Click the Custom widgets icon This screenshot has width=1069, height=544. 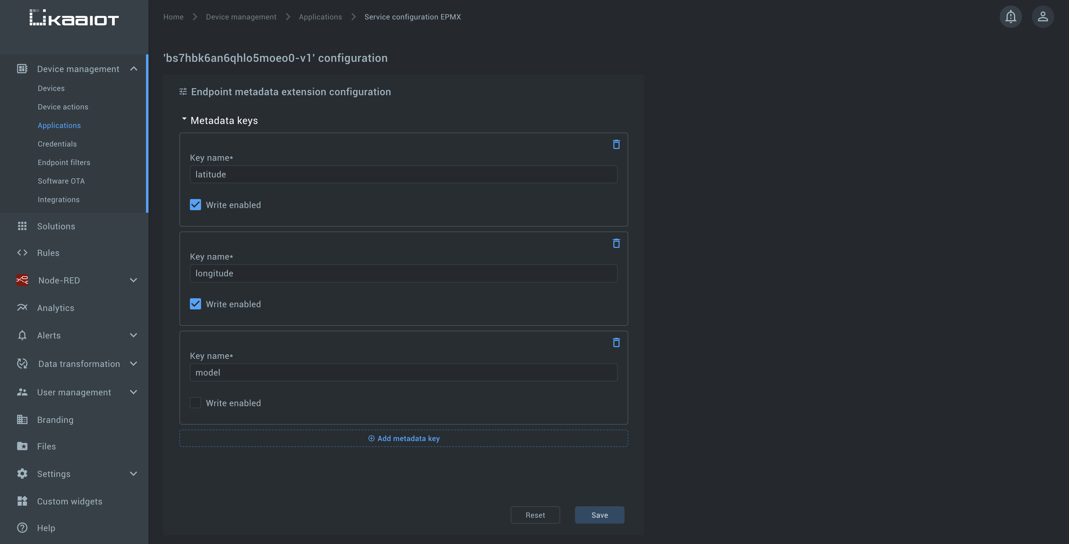point(22,501)
